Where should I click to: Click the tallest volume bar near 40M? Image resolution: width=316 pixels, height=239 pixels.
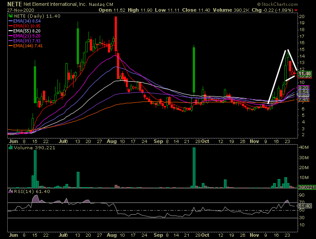click(194, 168)
